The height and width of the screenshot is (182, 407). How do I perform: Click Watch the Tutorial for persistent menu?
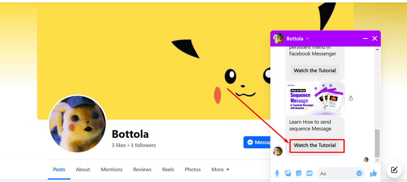pyautogui.click(x=315, y=71)
